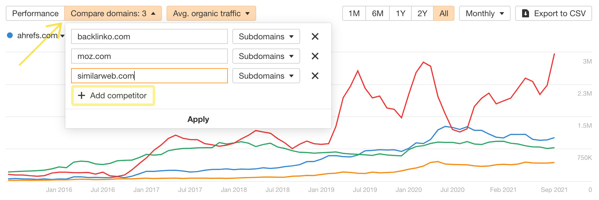Click the similarweb.com domain input field
599x200 pixels.
(x=149, y=76)
